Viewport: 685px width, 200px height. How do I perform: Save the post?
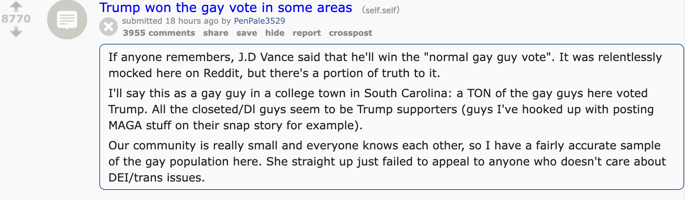tap(247, 33)
